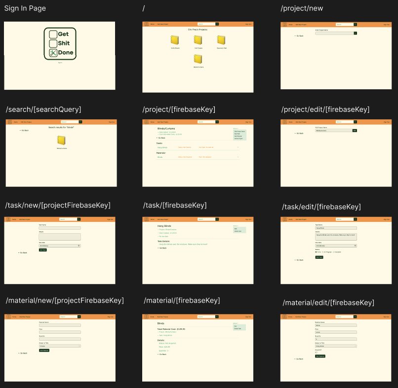The width and height of the screenshot is (398, 388).
Task: Select the To Do status radio button
Action: point(316,252)
